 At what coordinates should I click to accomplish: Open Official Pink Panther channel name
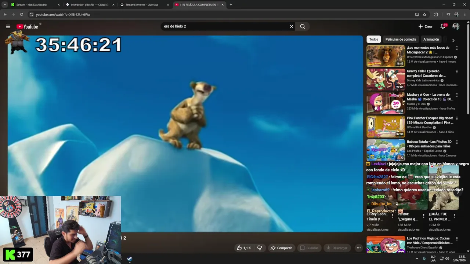420,128
